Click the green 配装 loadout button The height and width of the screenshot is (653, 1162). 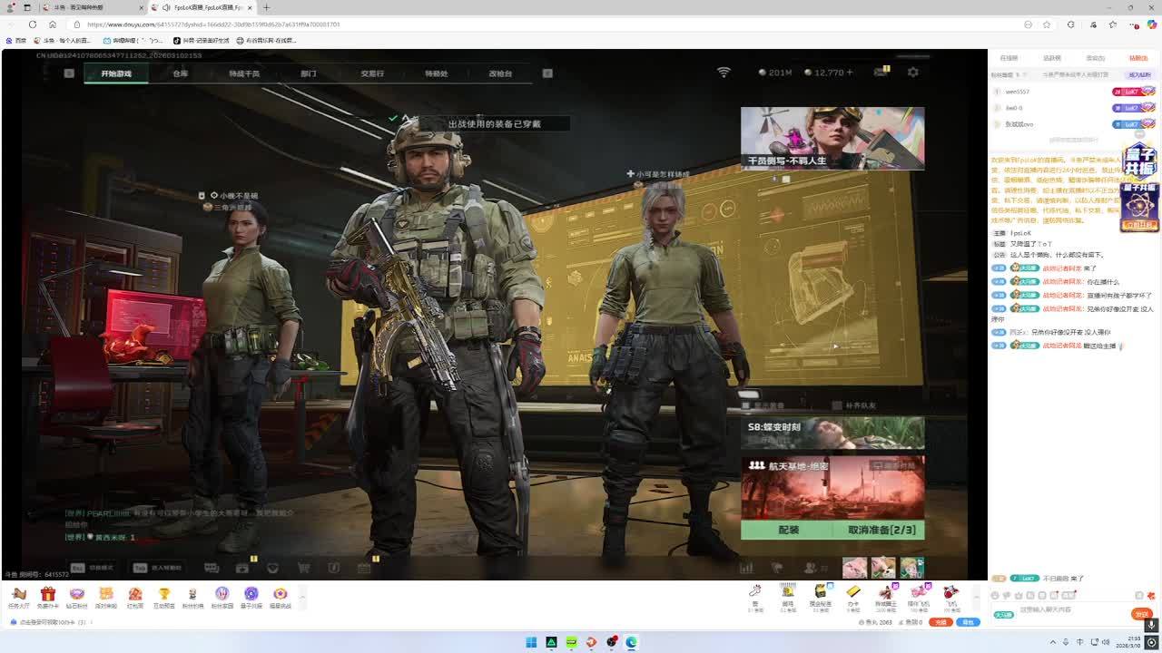[788, 530]
